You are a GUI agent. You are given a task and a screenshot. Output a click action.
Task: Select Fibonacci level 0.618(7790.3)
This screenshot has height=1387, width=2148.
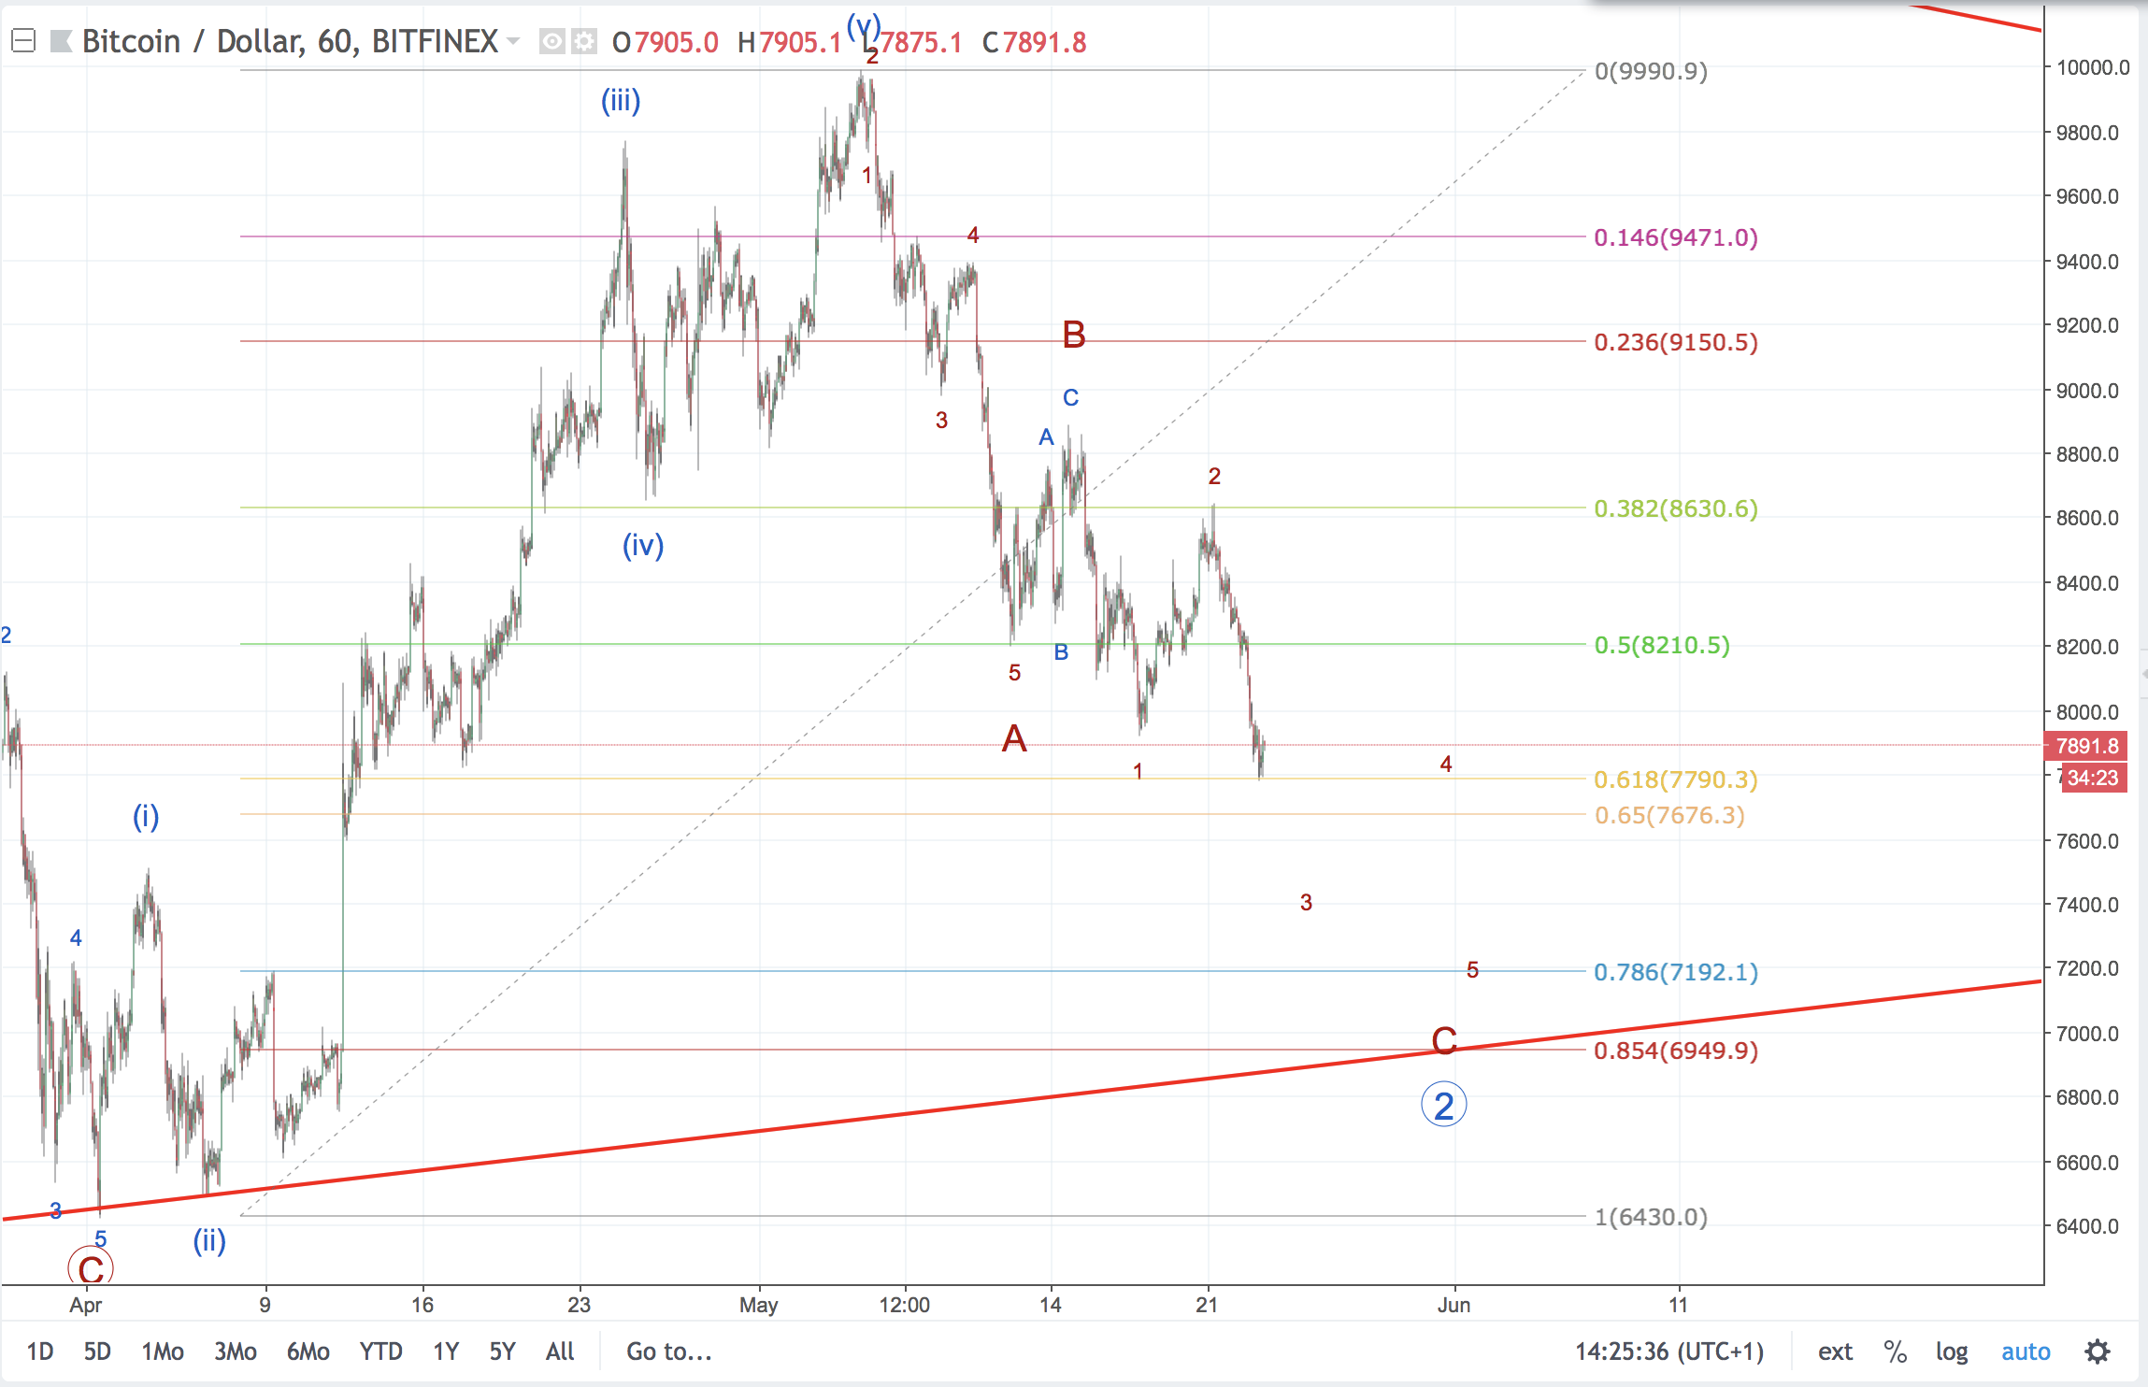tap(1676, 779)
